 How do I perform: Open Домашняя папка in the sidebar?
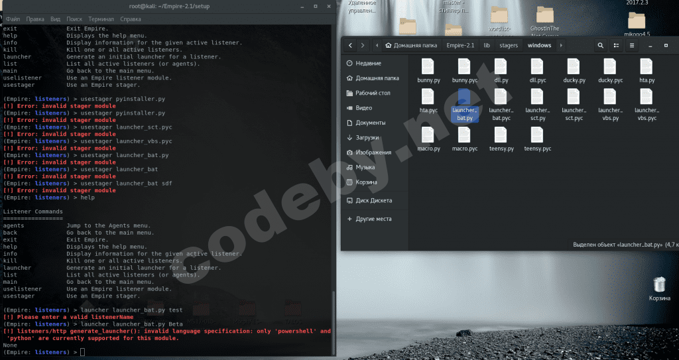point(374,78)
